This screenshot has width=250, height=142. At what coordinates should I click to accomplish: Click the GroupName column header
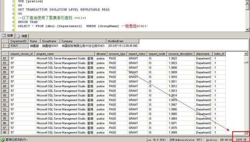pyautogui.click(x=50, y=41)
